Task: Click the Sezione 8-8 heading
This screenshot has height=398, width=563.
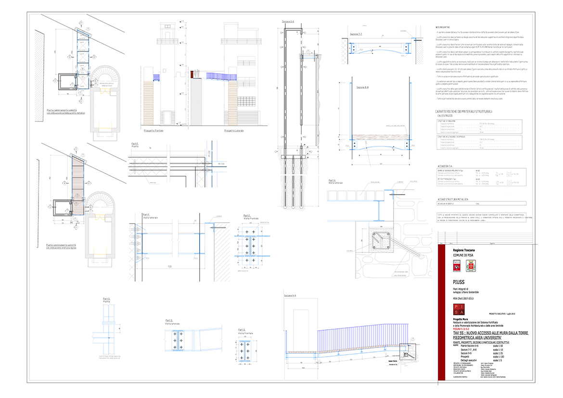Action: tap(362, 87)
